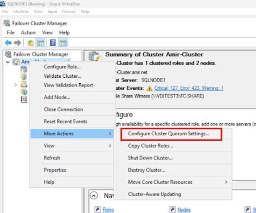This screenshot has width=256, height=213.
Task: Expand the Storage tree node
Action: [x=16, y=85]
